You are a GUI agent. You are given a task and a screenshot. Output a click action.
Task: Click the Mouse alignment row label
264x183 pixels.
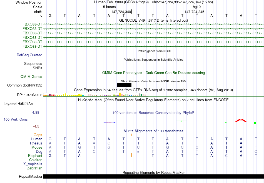click(37, 148)
